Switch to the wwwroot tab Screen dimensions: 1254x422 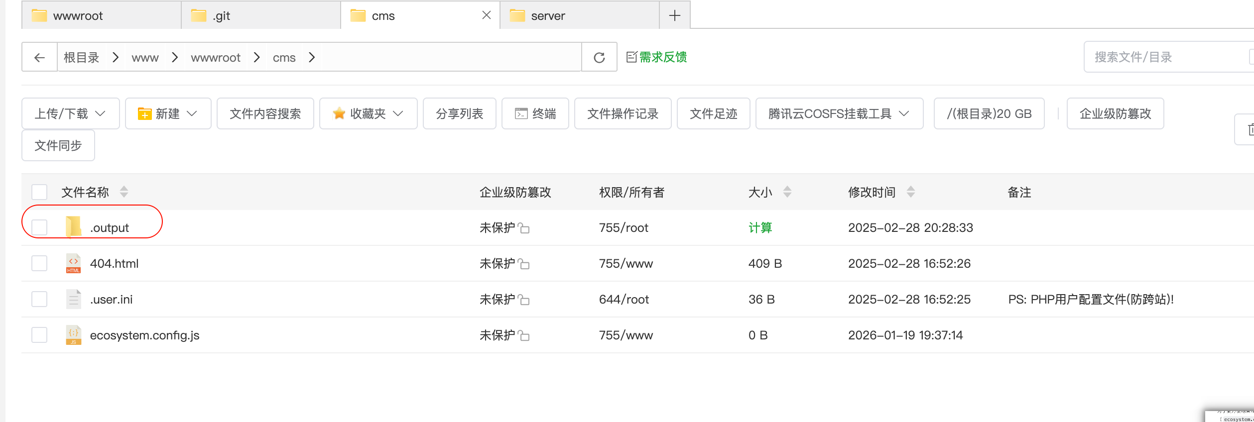(102, 15)
